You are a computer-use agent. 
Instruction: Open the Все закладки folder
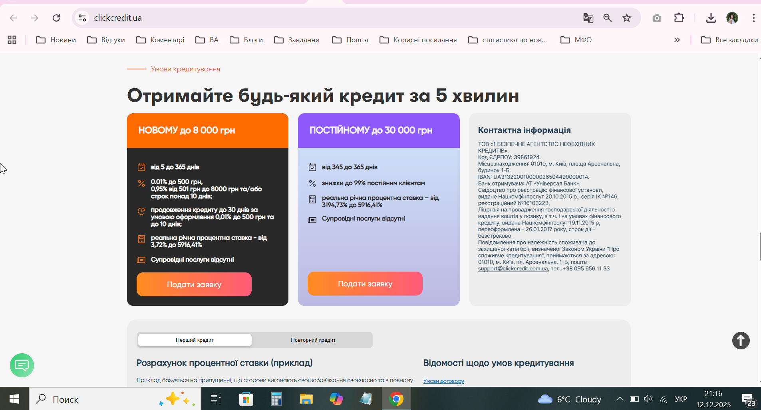click(x=729, y=40)
